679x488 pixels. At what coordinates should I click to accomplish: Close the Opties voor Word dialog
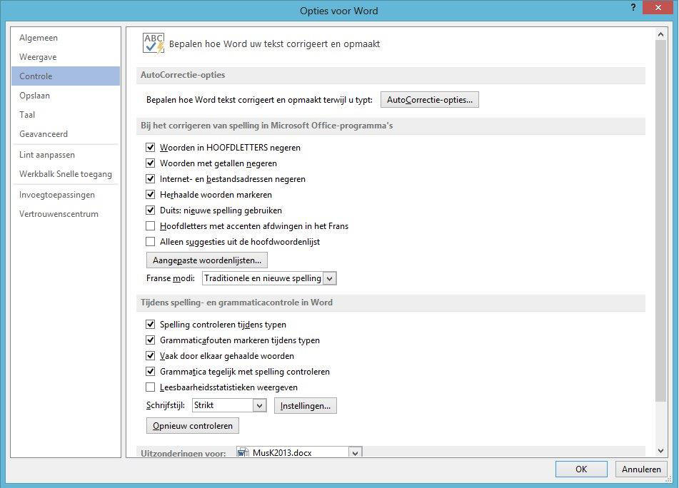658,7
